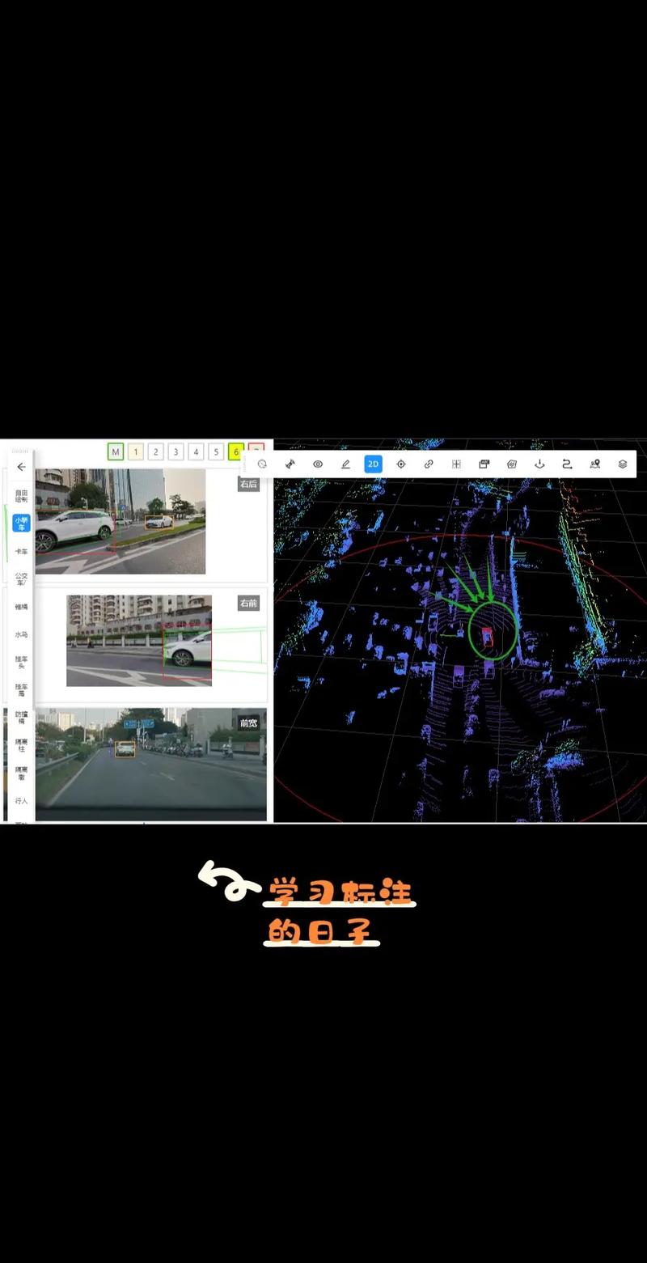Toggle the 2D view mode
This screenshot has width=647, height=1263.
point(372,464)
